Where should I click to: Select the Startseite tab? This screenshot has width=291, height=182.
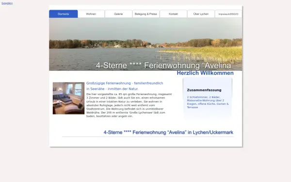pos(63,14)
